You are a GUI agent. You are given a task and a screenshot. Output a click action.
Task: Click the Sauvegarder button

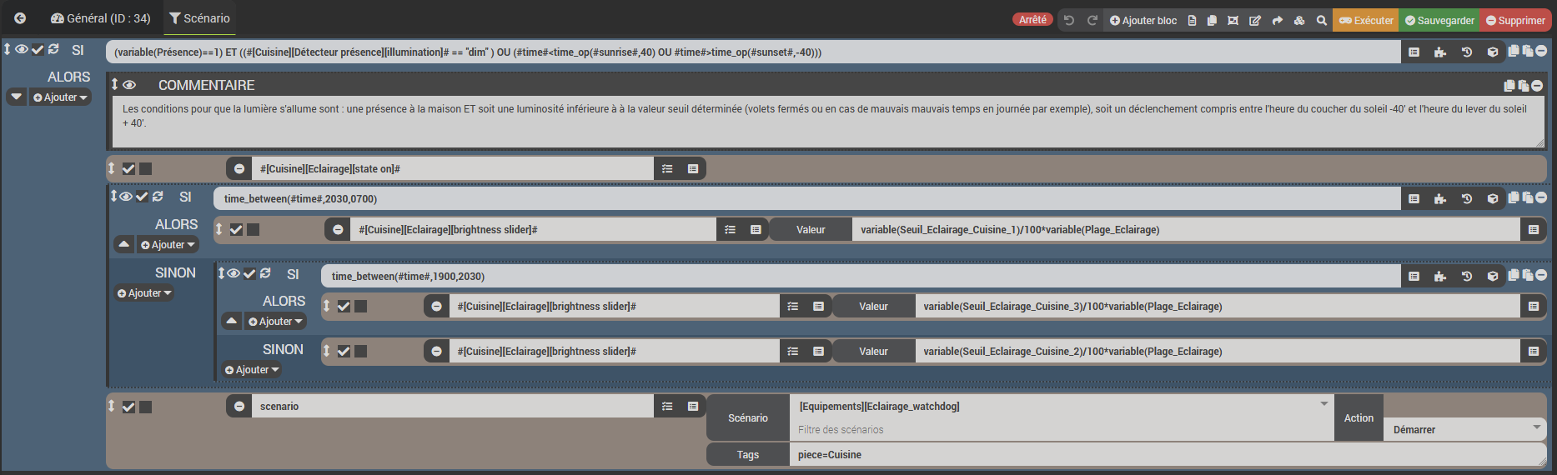pyautogui.click(x=1439, y=20)
